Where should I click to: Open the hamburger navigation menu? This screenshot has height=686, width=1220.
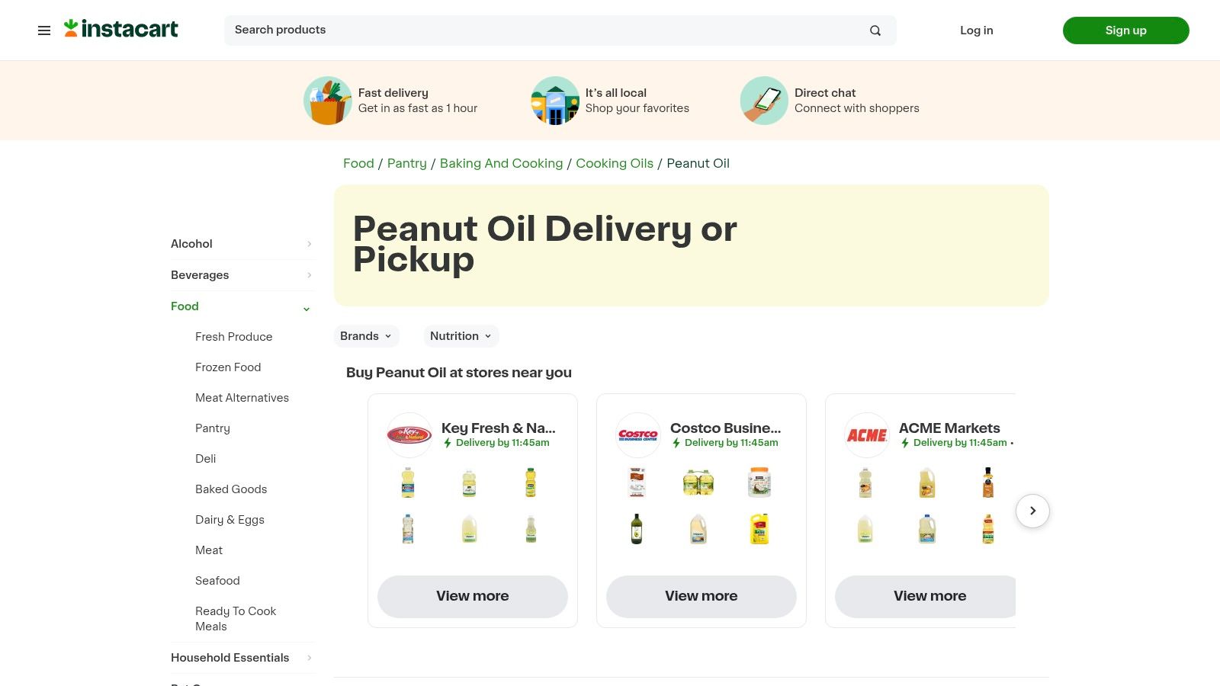tap(43, 30)
